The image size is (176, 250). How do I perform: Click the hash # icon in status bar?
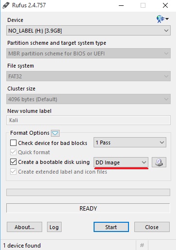click(142, 245)
